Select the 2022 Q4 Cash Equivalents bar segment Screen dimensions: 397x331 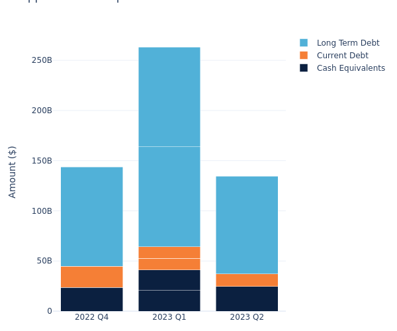click(91, 299)
